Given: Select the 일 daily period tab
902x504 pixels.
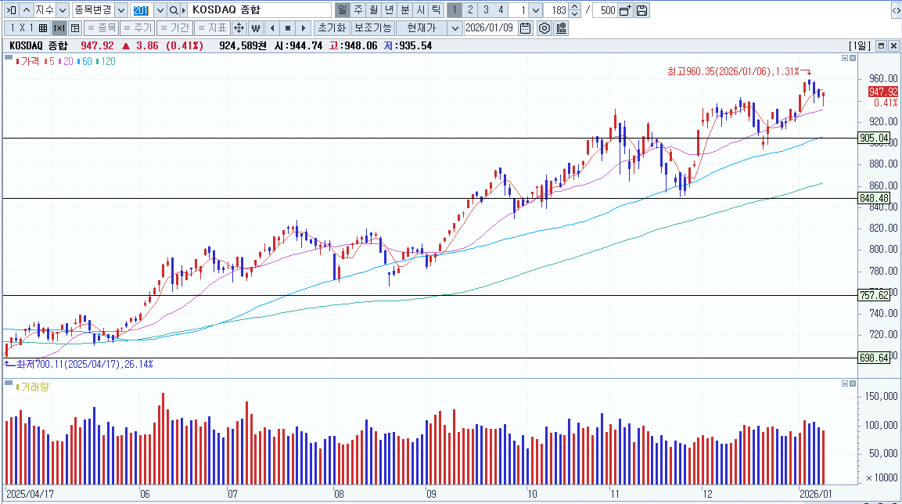Looking at the screenshot, I should [x=343, y=9].
